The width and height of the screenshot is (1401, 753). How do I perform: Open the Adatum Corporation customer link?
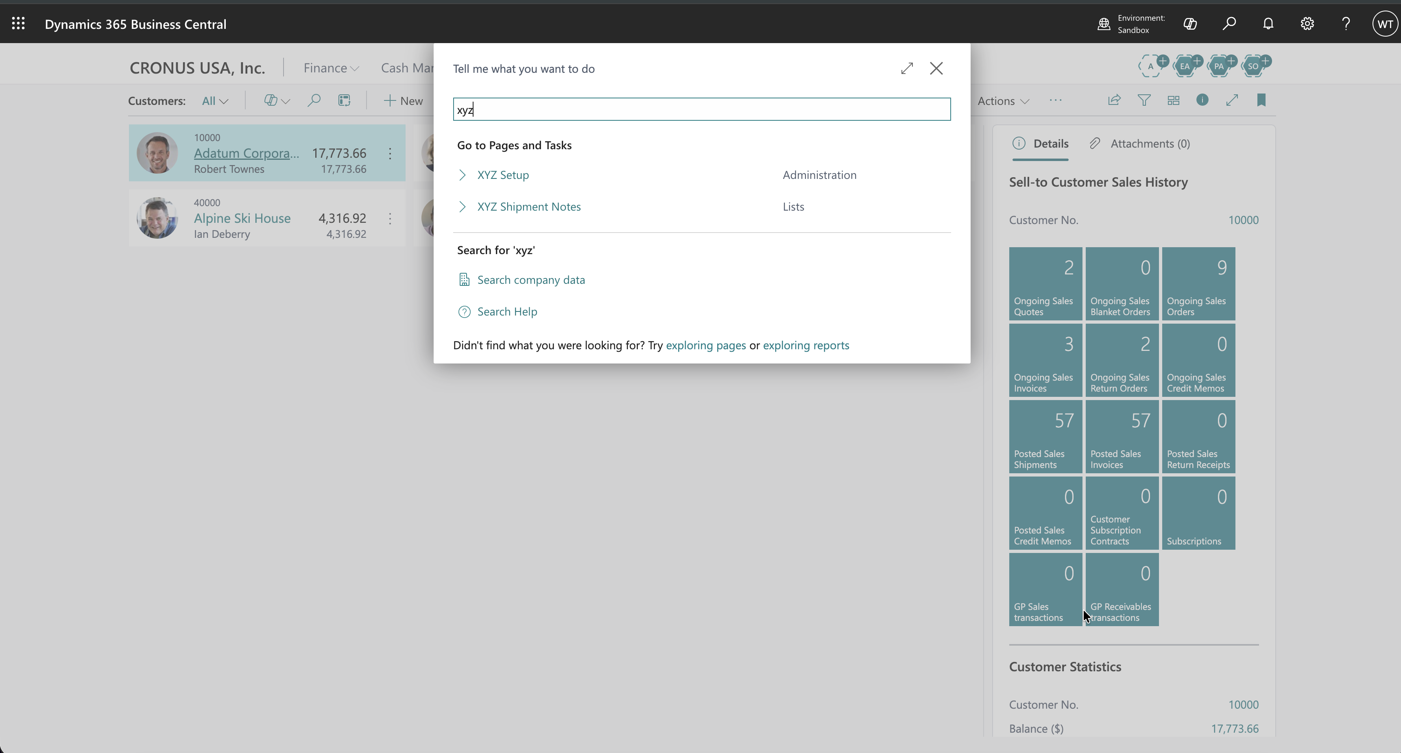click(x=247, y=153)
